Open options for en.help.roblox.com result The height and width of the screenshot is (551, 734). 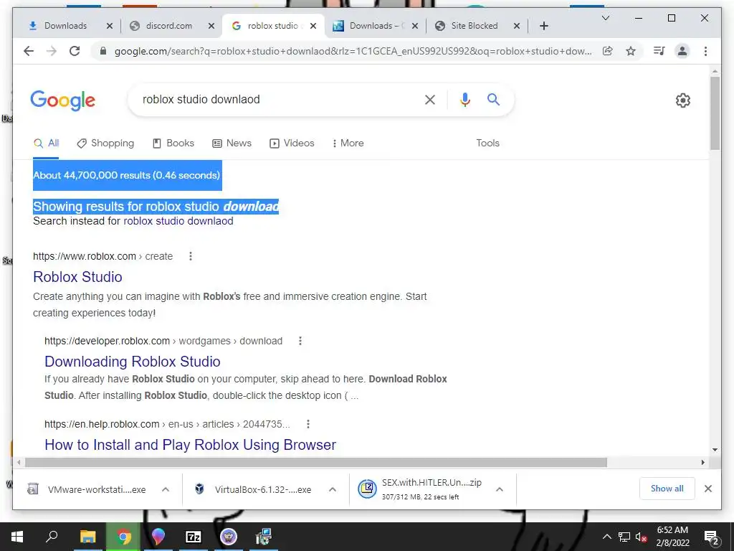(x=308, y=424)
